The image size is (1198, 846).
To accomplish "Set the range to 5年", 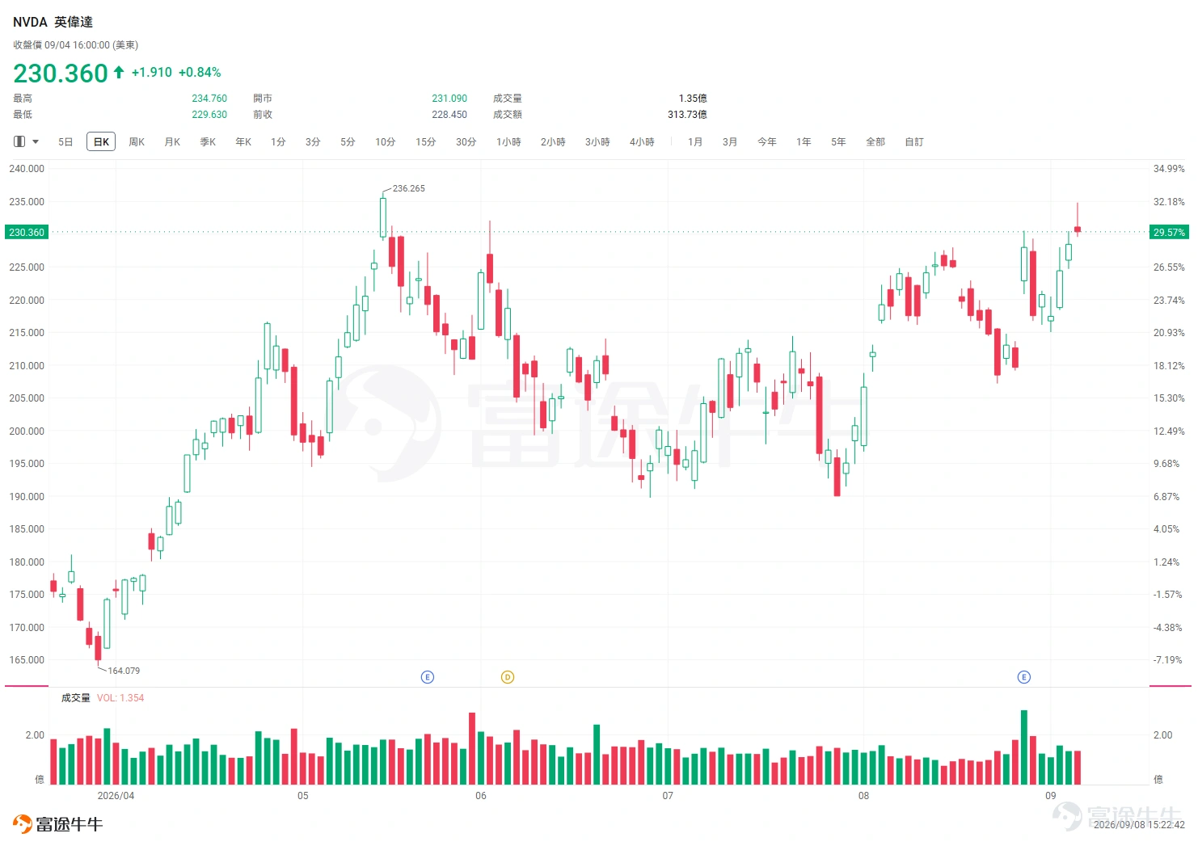I will click(838, 142).
